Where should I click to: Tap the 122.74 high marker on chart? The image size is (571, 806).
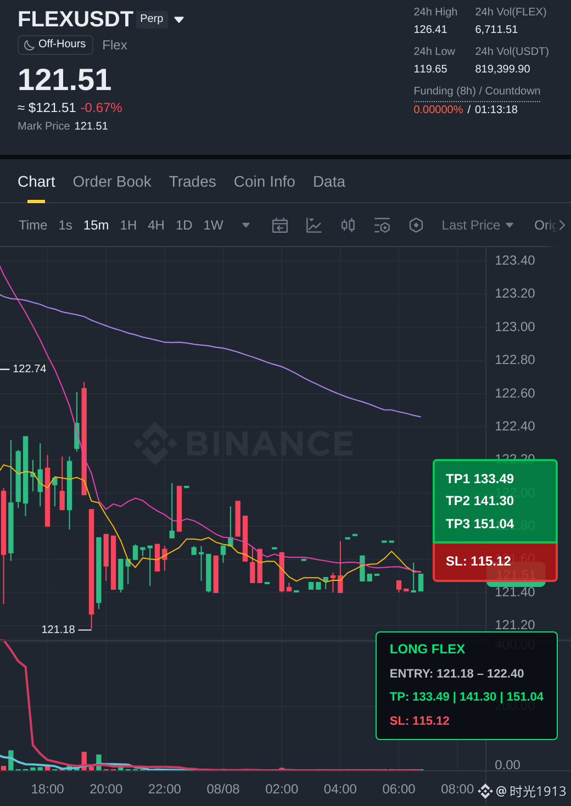pos(29,368)
